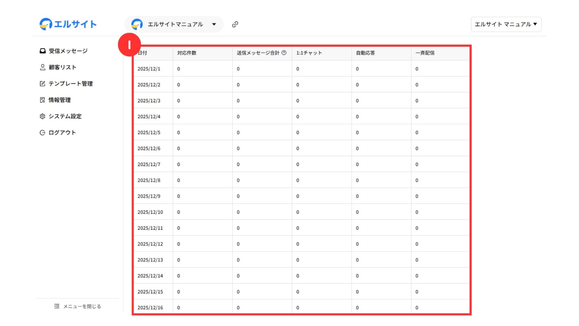Screen dimensions: 579x326
Task: Click the エルサイト logo
Action: [68, 24]
